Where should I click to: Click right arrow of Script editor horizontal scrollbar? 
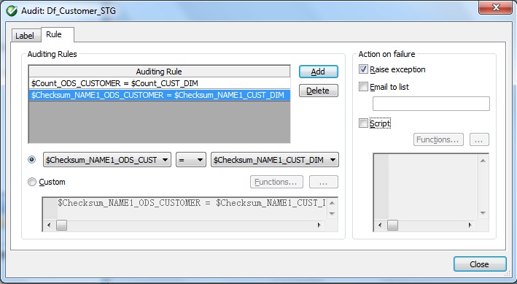(x=470, y=225)
